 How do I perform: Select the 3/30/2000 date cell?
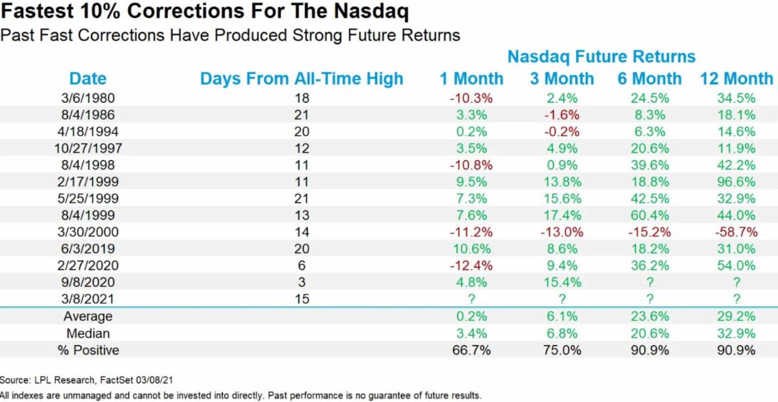point(88,232)
